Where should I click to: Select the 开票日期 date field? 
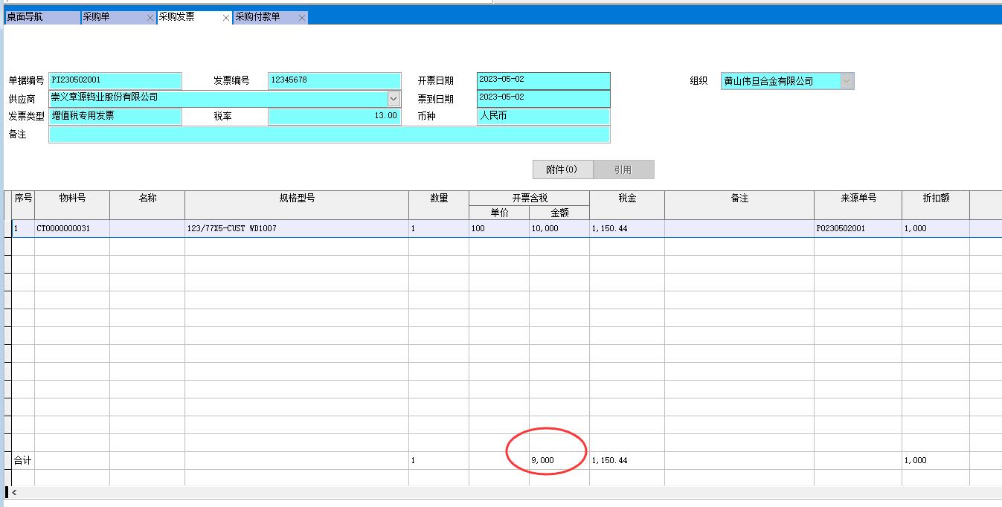[543, 80]
